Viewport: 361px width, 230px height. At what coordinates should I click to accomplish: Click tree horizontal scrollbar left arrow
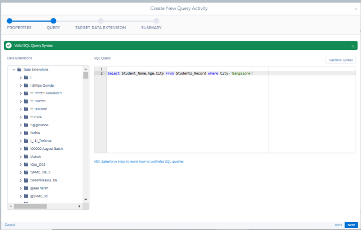click(11, 206)
